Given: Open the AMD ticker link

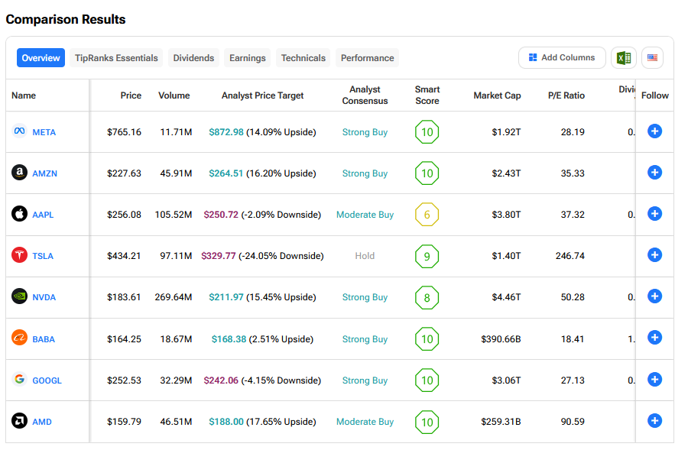Looking at the screenshot, I should tap(42, 422).
